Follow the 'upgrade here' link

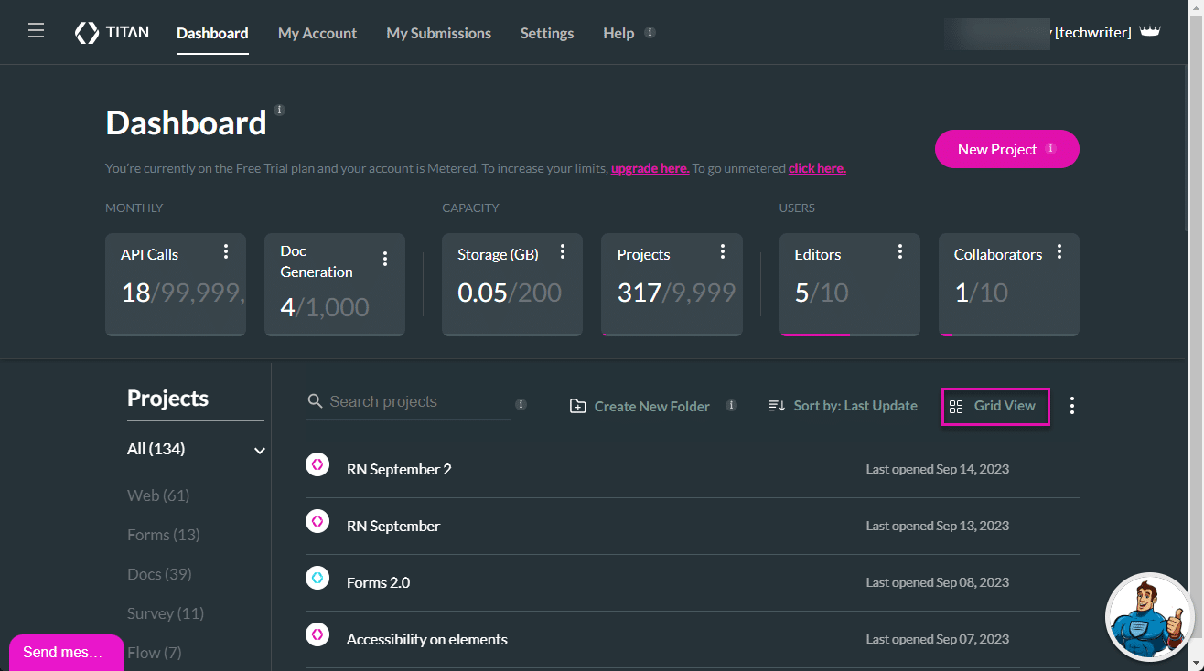pos(650,168)
